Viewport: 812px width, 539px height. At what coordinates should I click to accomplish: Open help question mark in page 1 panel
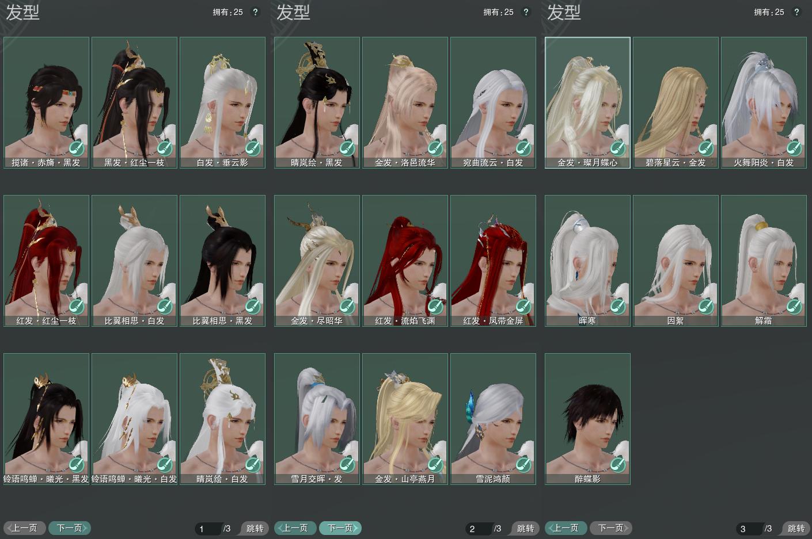coord(255,12)
